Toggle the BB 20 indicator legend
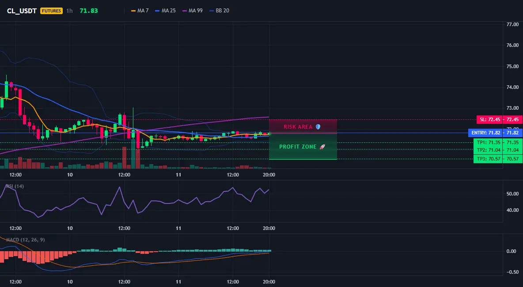 coord(220,11)
